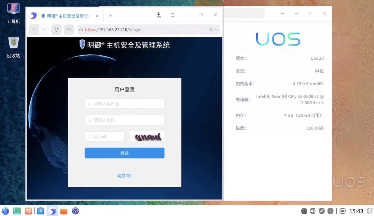
Task: Refresh the captcha image
Action: 147,136
